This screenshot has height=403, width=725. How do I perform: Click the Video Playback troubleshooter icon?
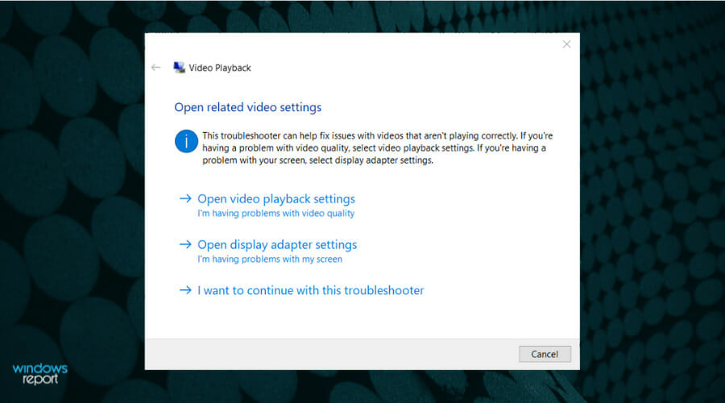pyautogui.click(x=179, y=68)
